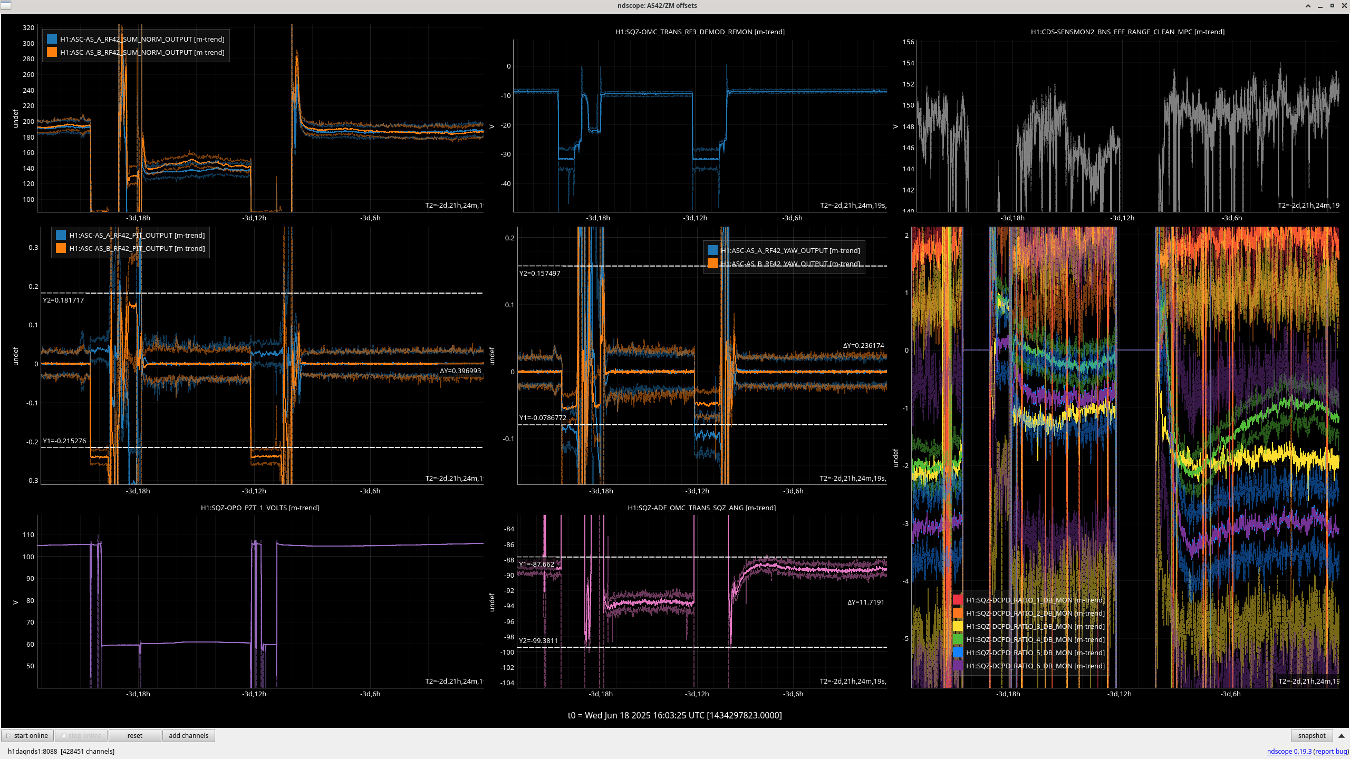The width and height of the screenshot is (1350, 759).
Task: Open the ndscope link in status bar
Action: coord(1279,751)
